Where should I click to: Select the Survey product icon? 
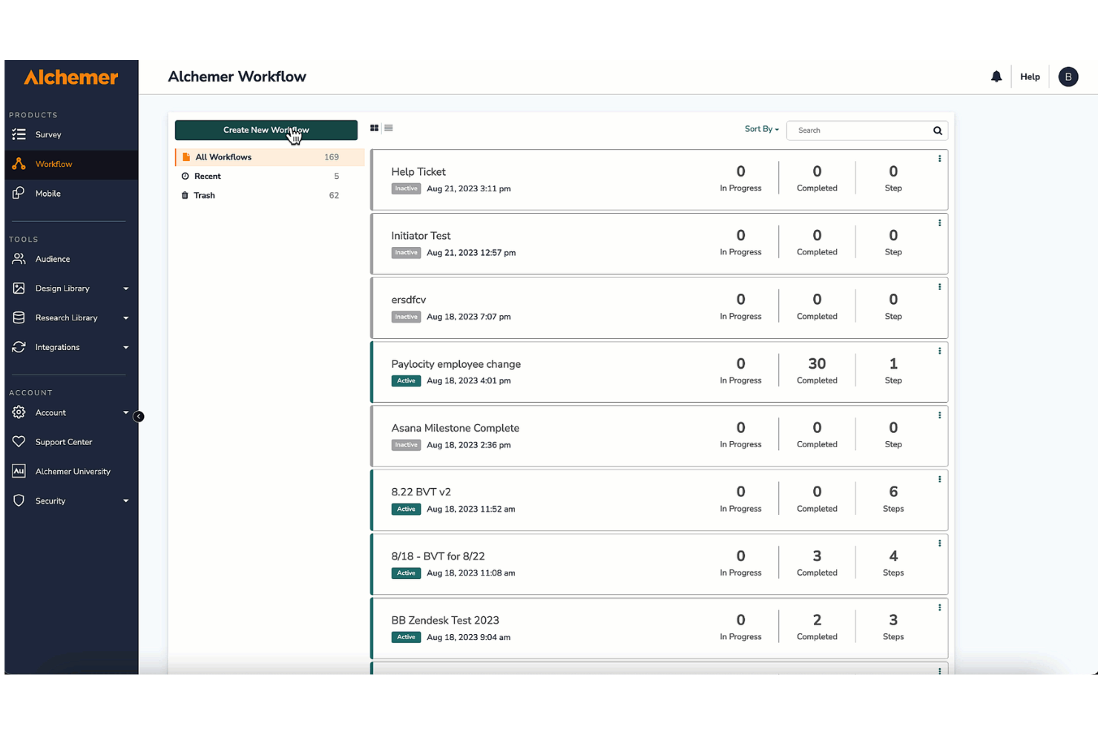click(19, 134)
